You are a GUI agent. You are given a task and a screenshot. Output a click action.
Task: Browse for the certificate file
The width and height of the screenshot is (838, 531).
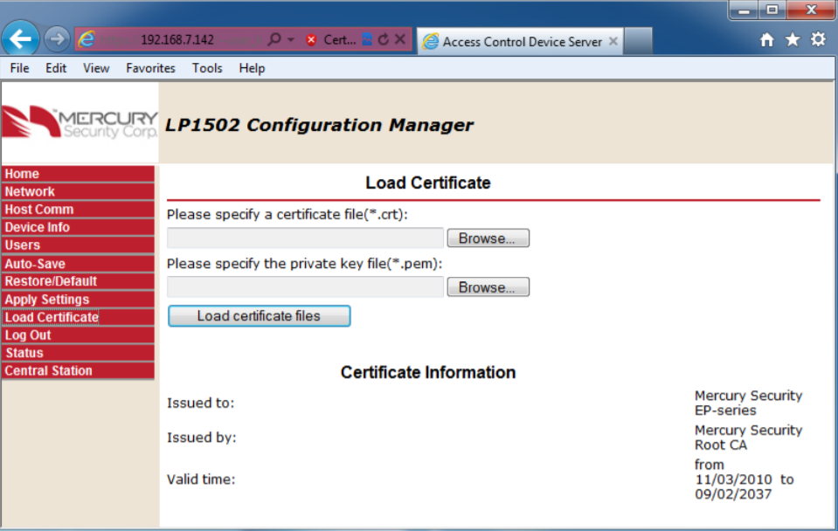tap(488, 238)
